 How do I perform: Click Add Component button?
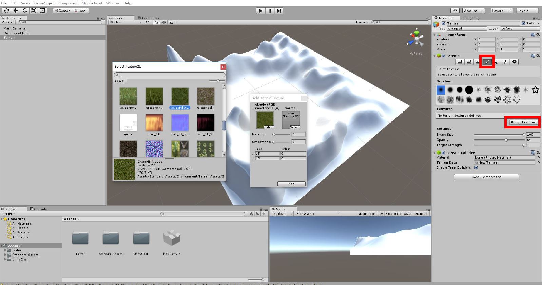pos(486,177)
